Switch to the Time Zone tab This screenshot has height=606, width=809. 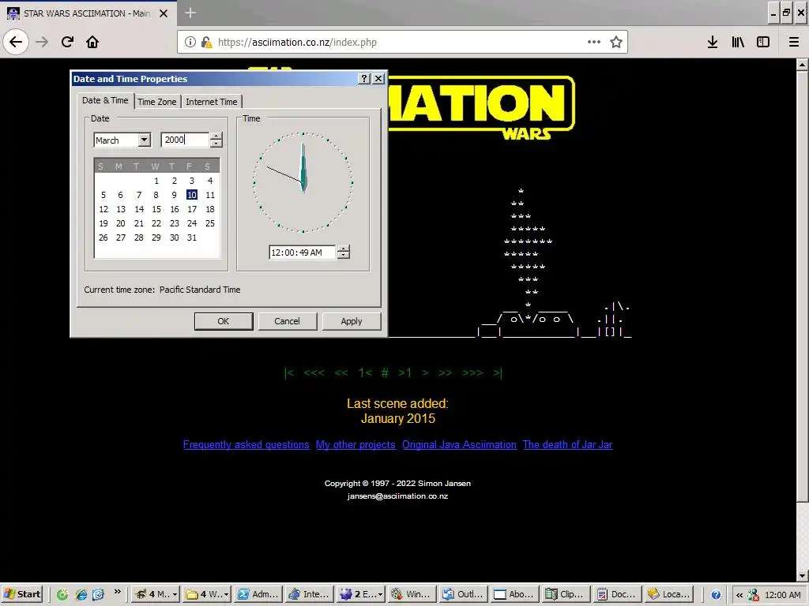[157, 102]
